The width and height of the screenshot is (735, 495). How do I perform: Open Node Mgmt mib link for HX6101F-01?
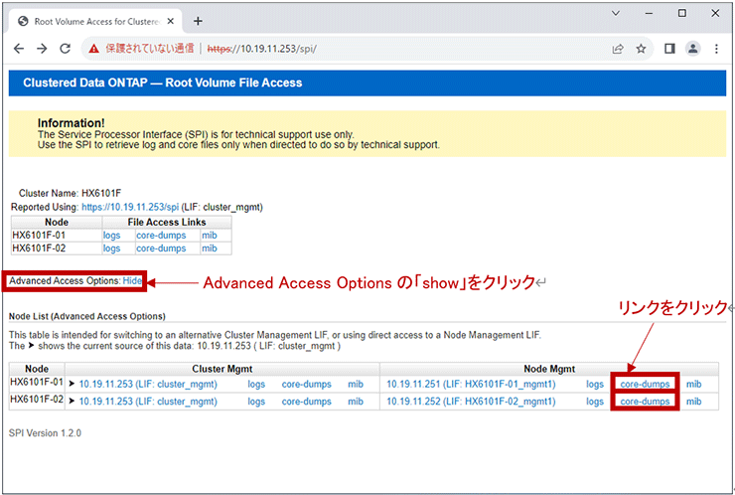[x=693, y=384]
